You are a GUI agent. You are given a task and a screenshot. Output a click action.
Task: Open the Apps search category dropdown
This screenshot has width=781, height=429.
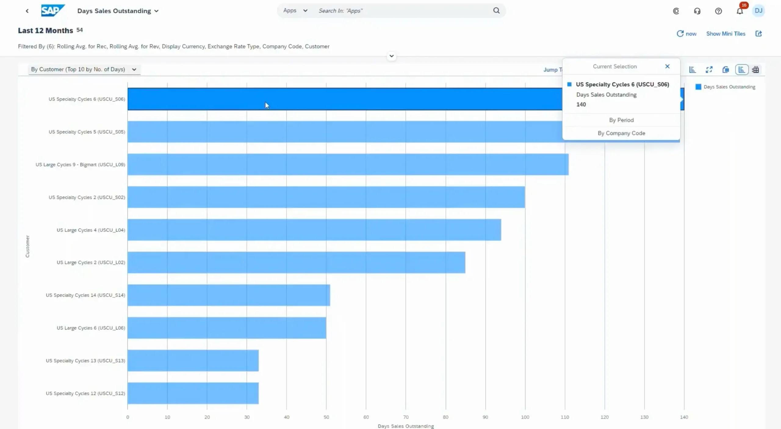295,11
